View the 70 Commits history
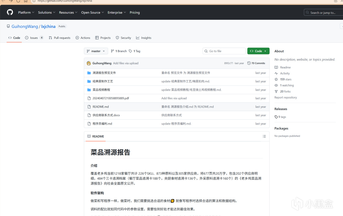The width and height of the screenshot is (343, 216). point(256,63)
